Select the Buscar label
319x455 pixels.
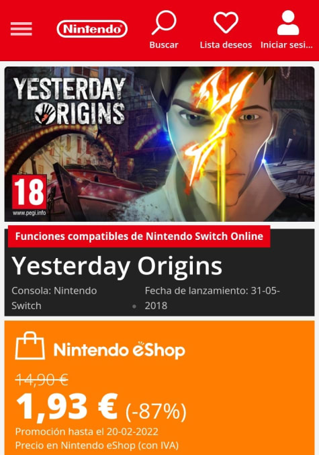point(164,44)
